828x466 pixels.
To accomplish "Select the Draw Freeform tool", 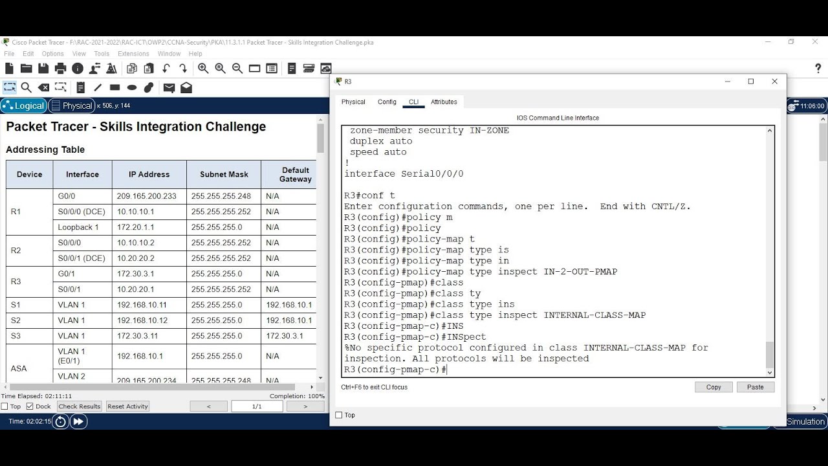I will [x=149, y=87].
